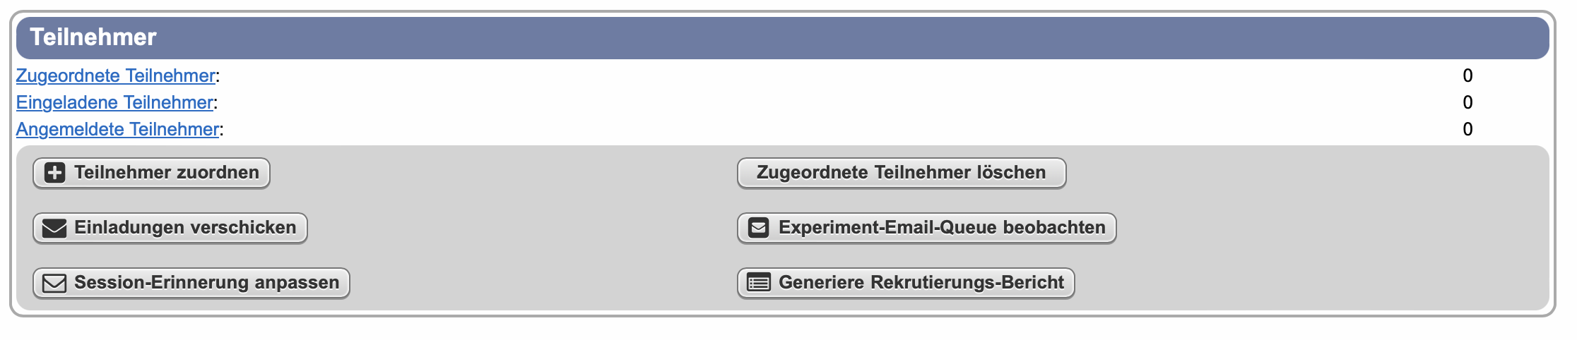Click the count value for Zugeordnete Teilnehmer
Image resolution: width=1577 pixels, height=340 pixels.
point(1467,75)
